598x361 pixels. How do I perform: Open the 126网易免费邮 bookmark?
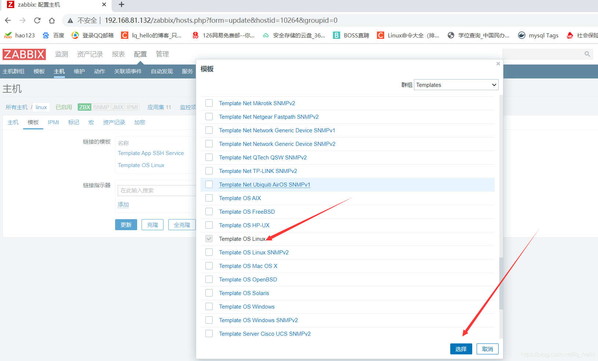[223, 35]
